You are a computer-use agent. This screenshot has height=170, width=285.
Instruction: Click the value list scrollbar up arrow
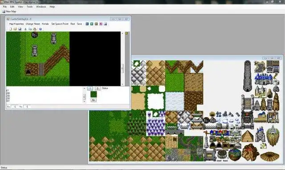click(x=84, y=88)
